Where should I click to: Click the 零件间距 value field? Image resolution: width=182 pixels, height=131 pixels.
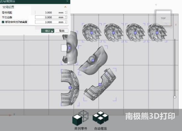point(51,13)
